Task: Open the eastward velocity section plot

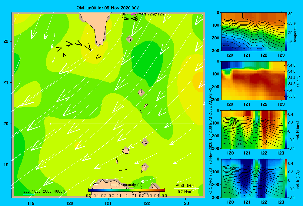Action: 253,178
